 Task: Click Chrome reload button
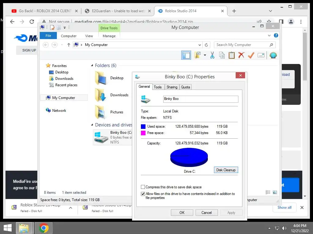pos(32,22)
